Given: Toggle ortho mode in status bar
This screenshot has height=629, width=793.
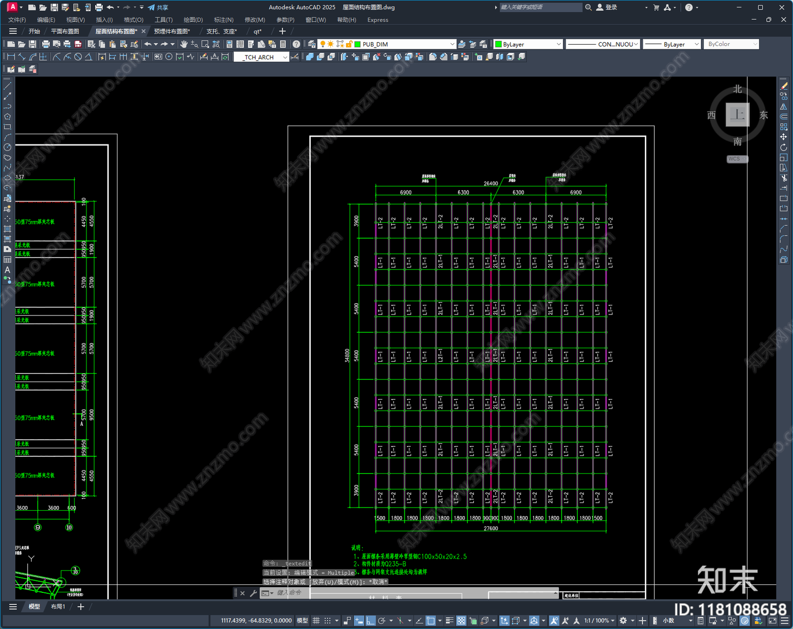Looking at the screenshot, I should point(370,621).
